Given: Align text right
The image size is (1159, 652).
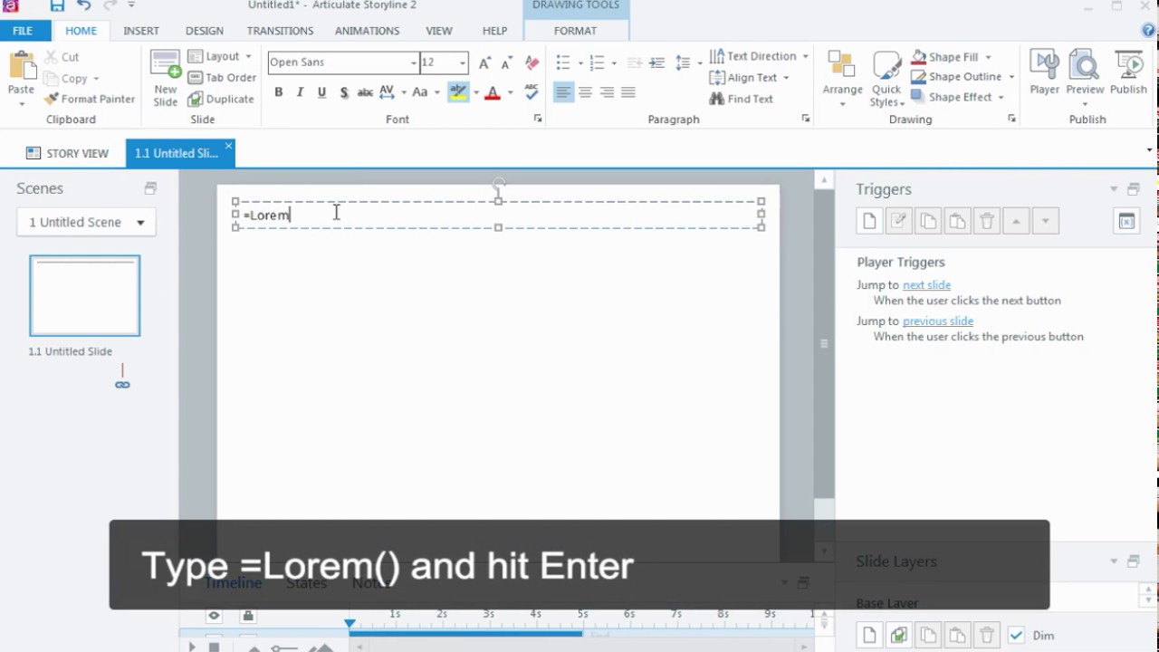Looking at the screenshot, I should pos(607,92).
